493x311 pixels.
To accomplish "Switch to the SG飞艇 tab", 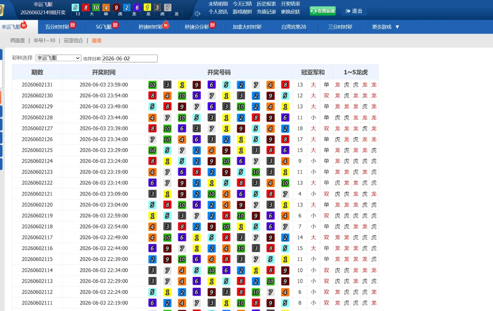I will 104,27.
